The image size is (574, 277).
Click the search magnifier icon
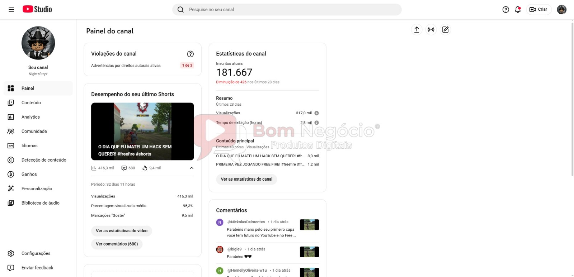click(x=180, y=10)
